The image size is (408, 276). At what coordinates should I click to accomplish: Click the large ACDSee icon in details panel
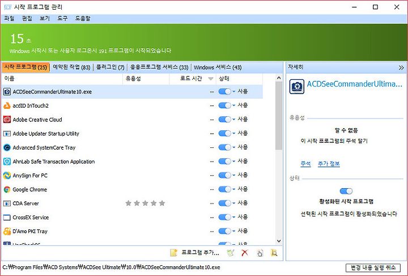[296, 87]
